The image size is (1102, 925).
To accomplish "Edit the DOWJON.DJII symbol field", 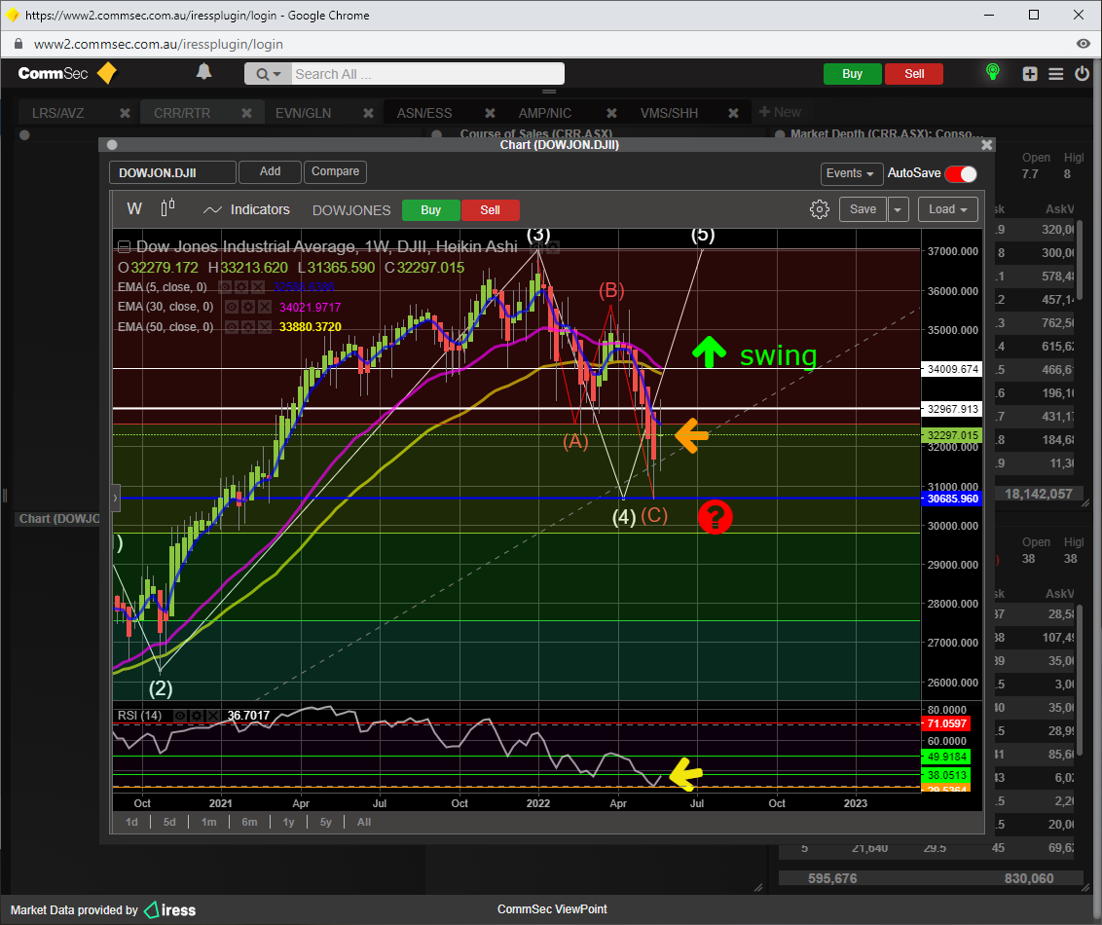I will point(173,172).
